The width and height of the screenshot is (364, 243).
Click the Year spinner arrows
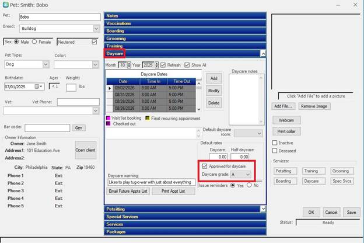[x=157, y=65]
